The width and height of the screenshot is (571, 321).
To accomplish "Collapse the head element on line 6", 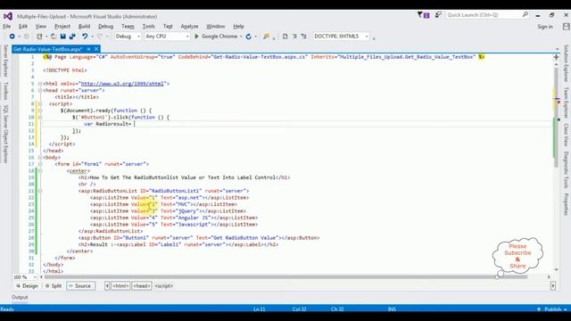I will coord(40,90).
